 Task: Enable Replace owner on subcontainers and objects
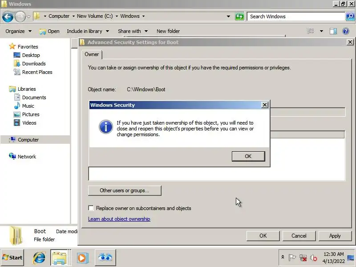pos(91,208)
